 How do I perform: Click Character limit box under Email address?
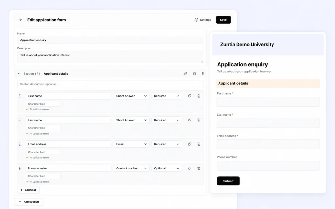click(43, 152)
